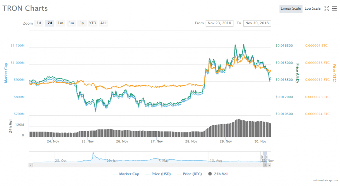Image resolution: width=340 pixels, height=186 pixels.
Task: Set zoom range to 1m
Action: tap(60, 23)
